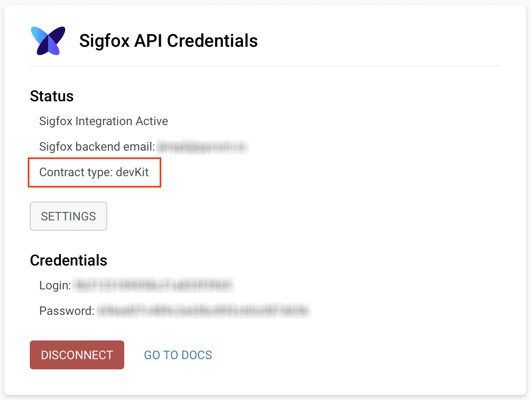Click the Sigfox Integration Active status text
This screenshot has width=531, height=400.
[103, 121]
